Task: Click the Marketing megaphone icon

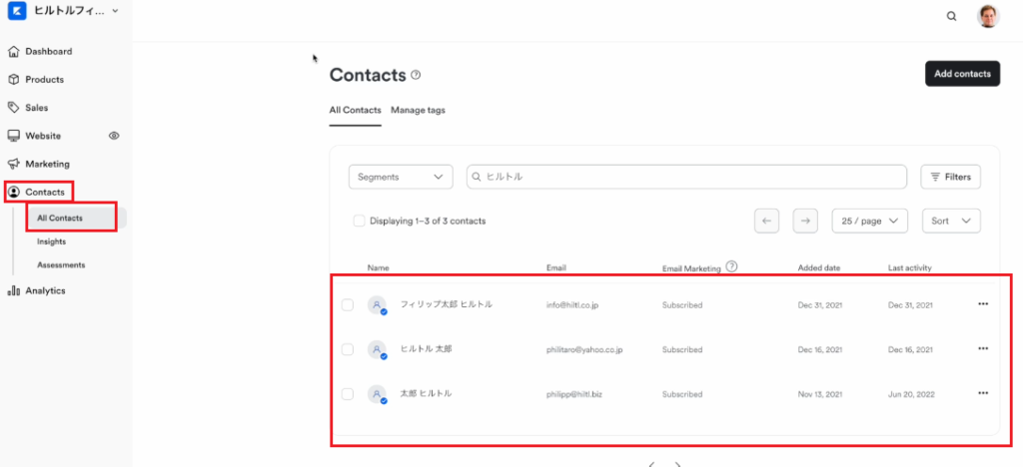Action: (x=13, y=164)
